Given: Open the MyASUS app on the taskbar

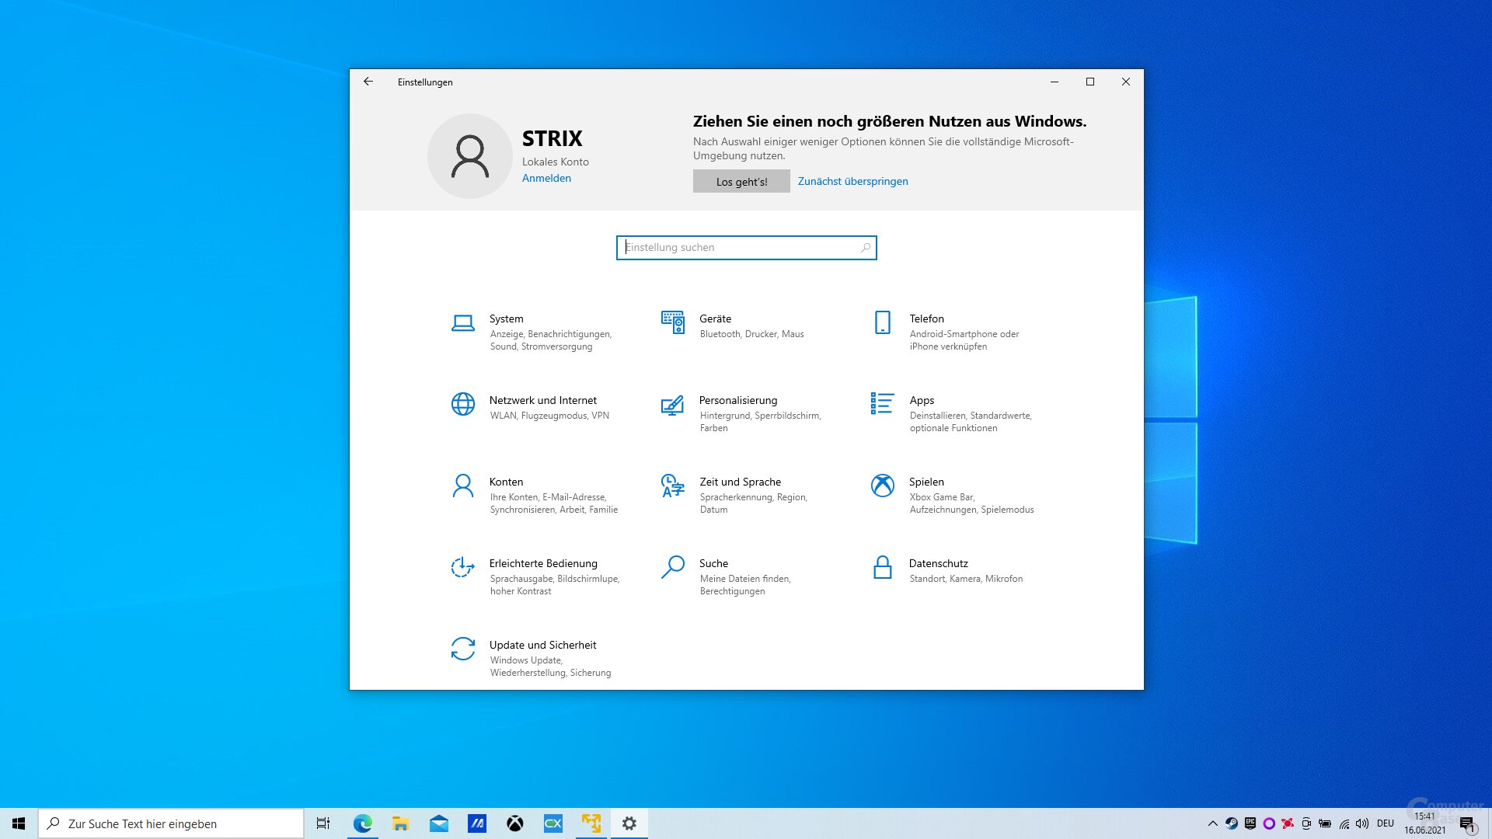Looking at the screenshot, I should tap(476, 823).
